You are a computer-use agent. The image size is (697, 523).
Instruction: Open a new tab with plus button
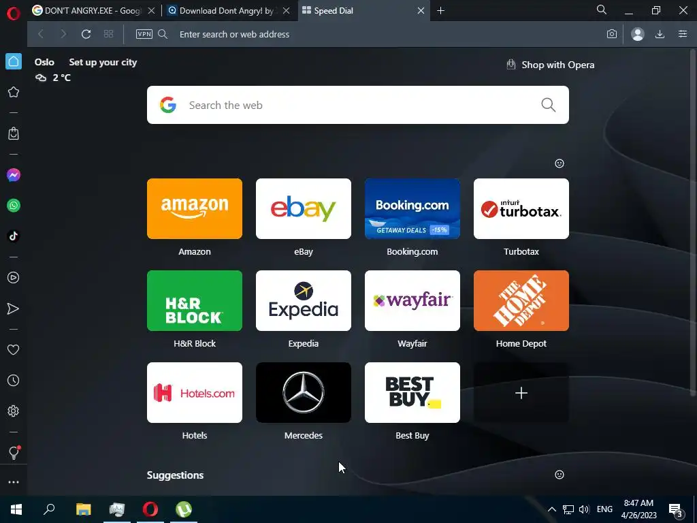(440, 11)
